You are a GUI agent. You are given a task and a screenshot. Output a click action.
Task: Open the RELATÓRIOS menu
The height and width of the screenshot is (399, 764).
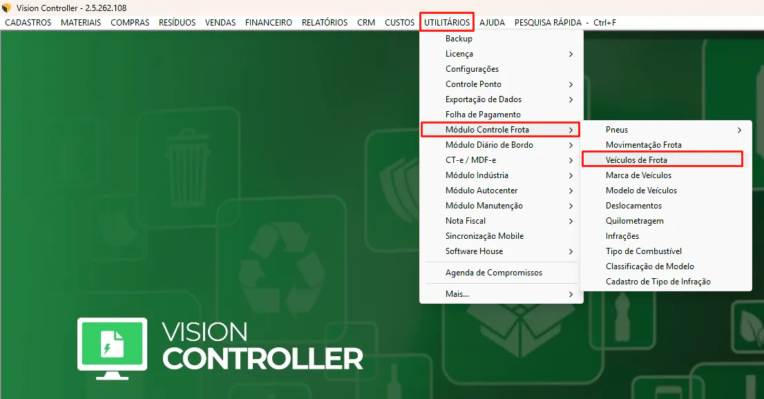click(325, 22)
